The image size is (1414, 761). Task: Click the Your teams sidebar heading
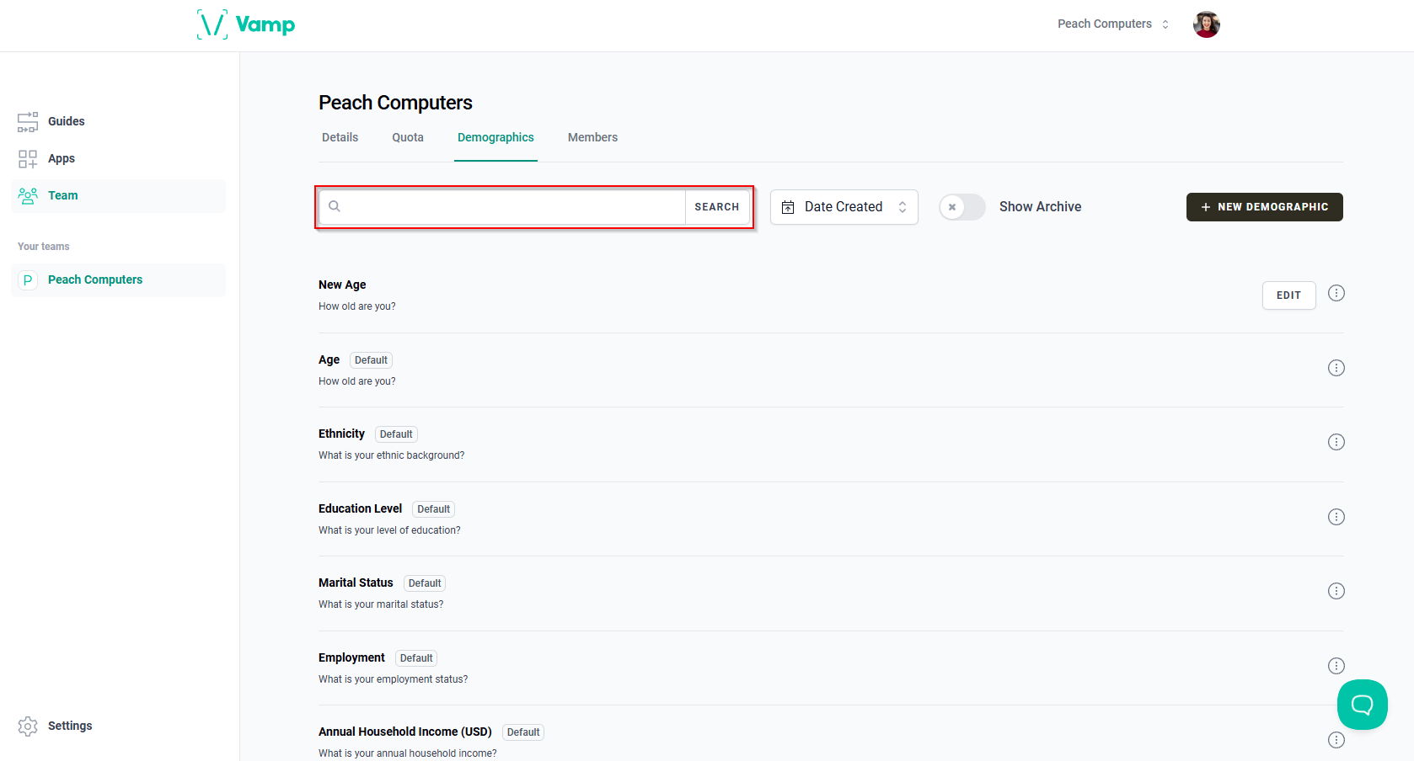tap(44, 247)
